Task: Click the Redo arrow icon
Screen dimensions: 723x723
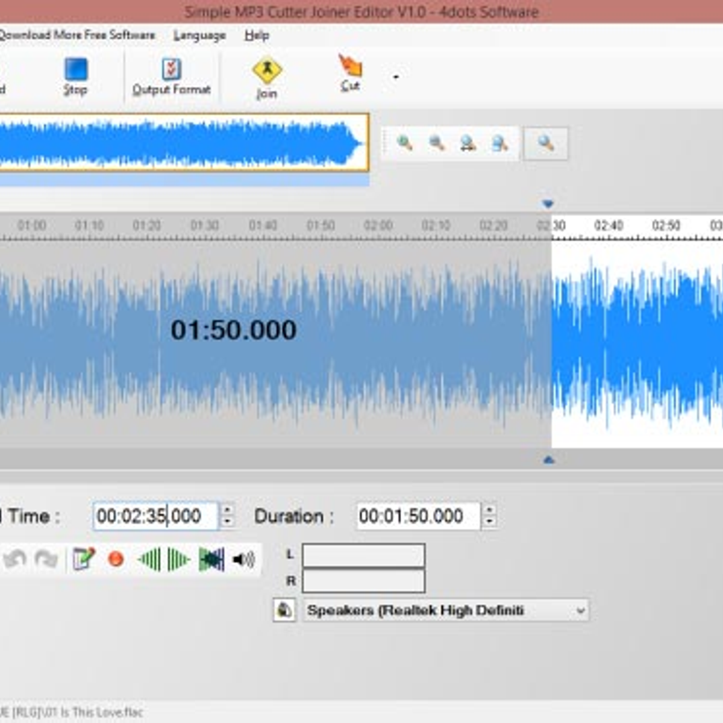Action: coord(46,560)
